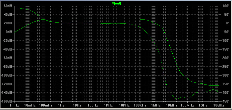Click the 0dB left axis label

9,32
